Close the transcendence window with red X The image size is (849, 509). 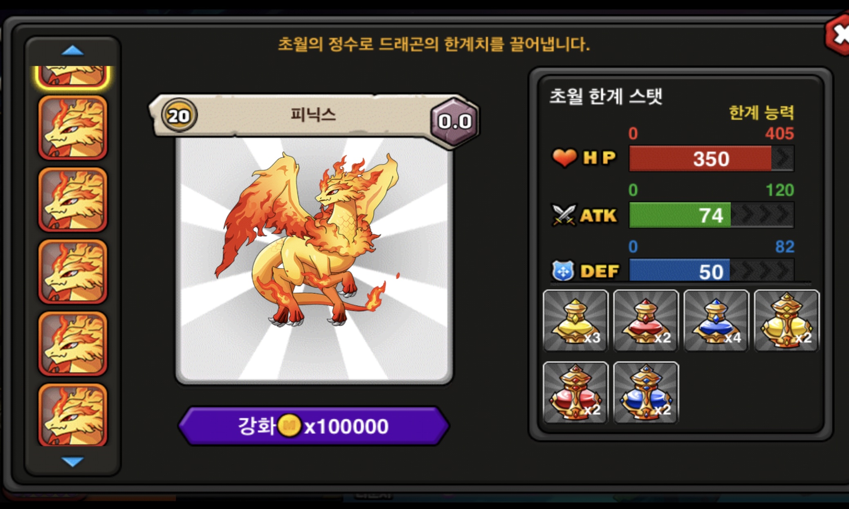coord(838,35)
